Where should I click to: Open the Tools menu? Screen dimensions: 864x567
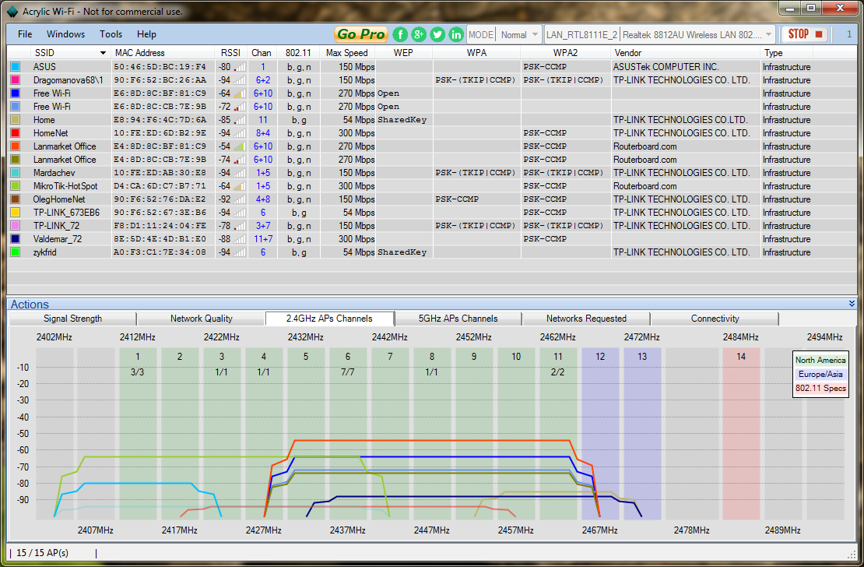tap(111, 34)
